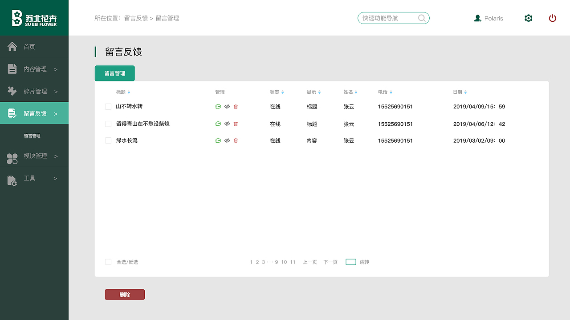The height and width of the screenshot is (320, 570).
Task: Select the 碎片管理 sidebar icon
Action: tap(12, 91)
